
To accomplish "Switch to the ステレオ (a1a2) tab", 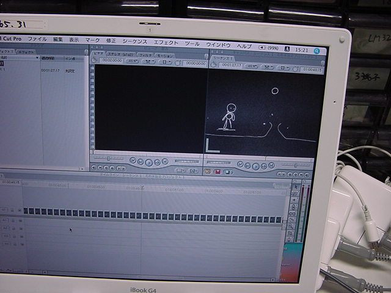I will 121,54.
